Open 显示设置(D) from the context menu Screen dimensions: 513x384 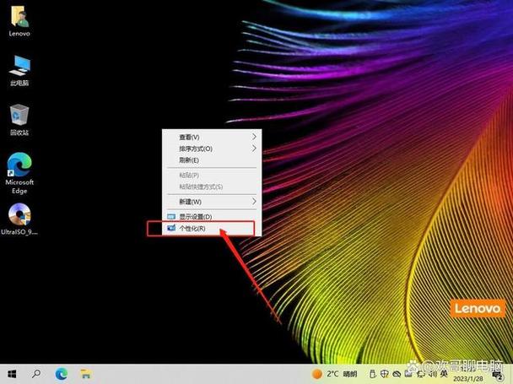(x=212, y=217)
